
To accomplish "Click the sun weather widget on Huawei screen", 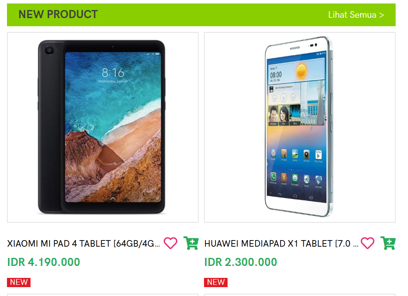I will click(301, 71).
